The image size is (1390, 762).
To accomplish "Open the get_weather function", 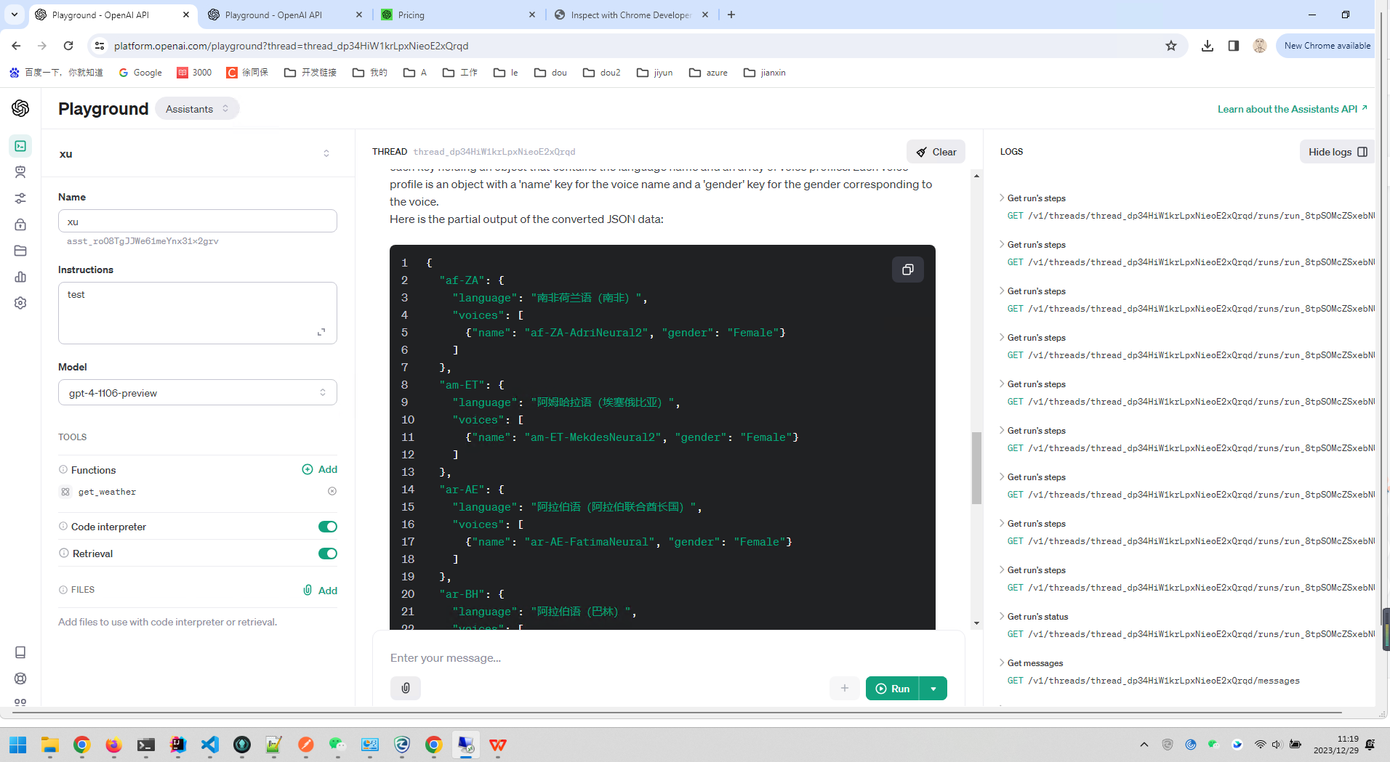I will [x=107, y=492].
